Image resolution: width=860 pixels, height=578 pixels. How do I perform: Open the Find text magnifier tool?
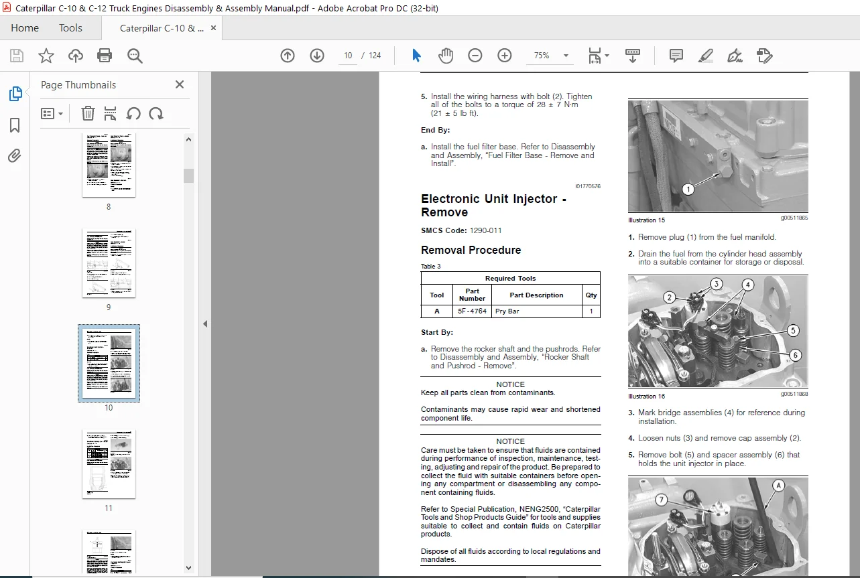coord(135,56)
